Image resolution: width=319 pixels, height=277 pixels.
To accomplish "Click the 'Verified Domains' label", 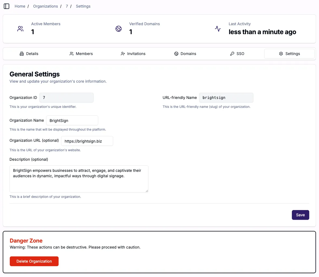I will click(x=144, y=24).
